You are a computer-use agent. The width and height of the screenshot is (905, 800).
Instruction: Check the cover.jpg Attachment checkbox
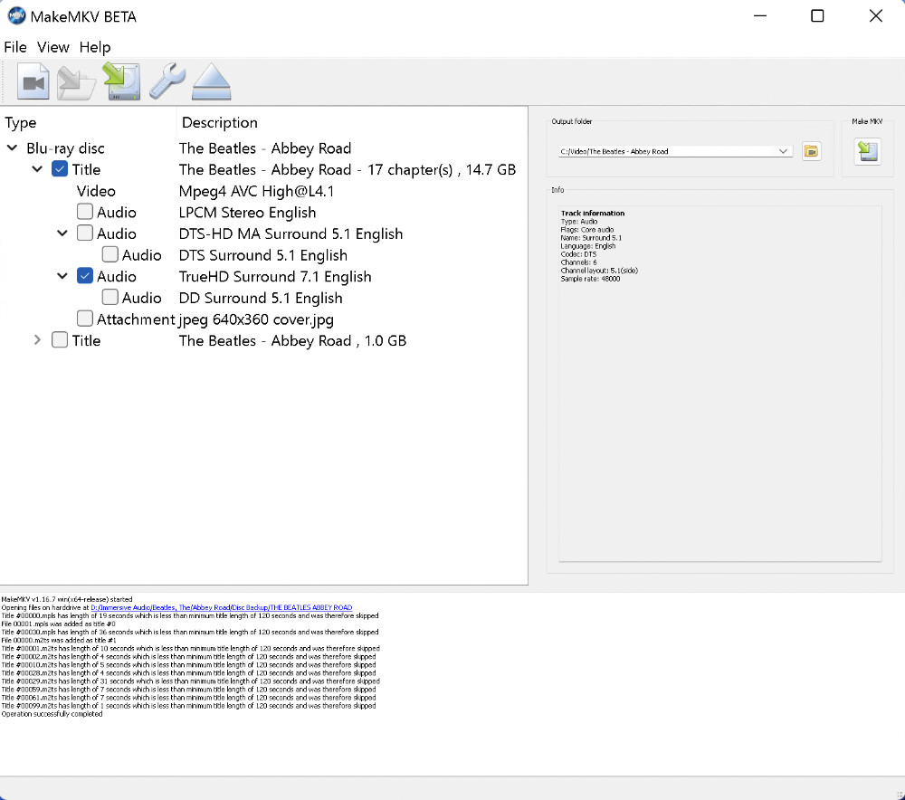(x=85, y=319)
